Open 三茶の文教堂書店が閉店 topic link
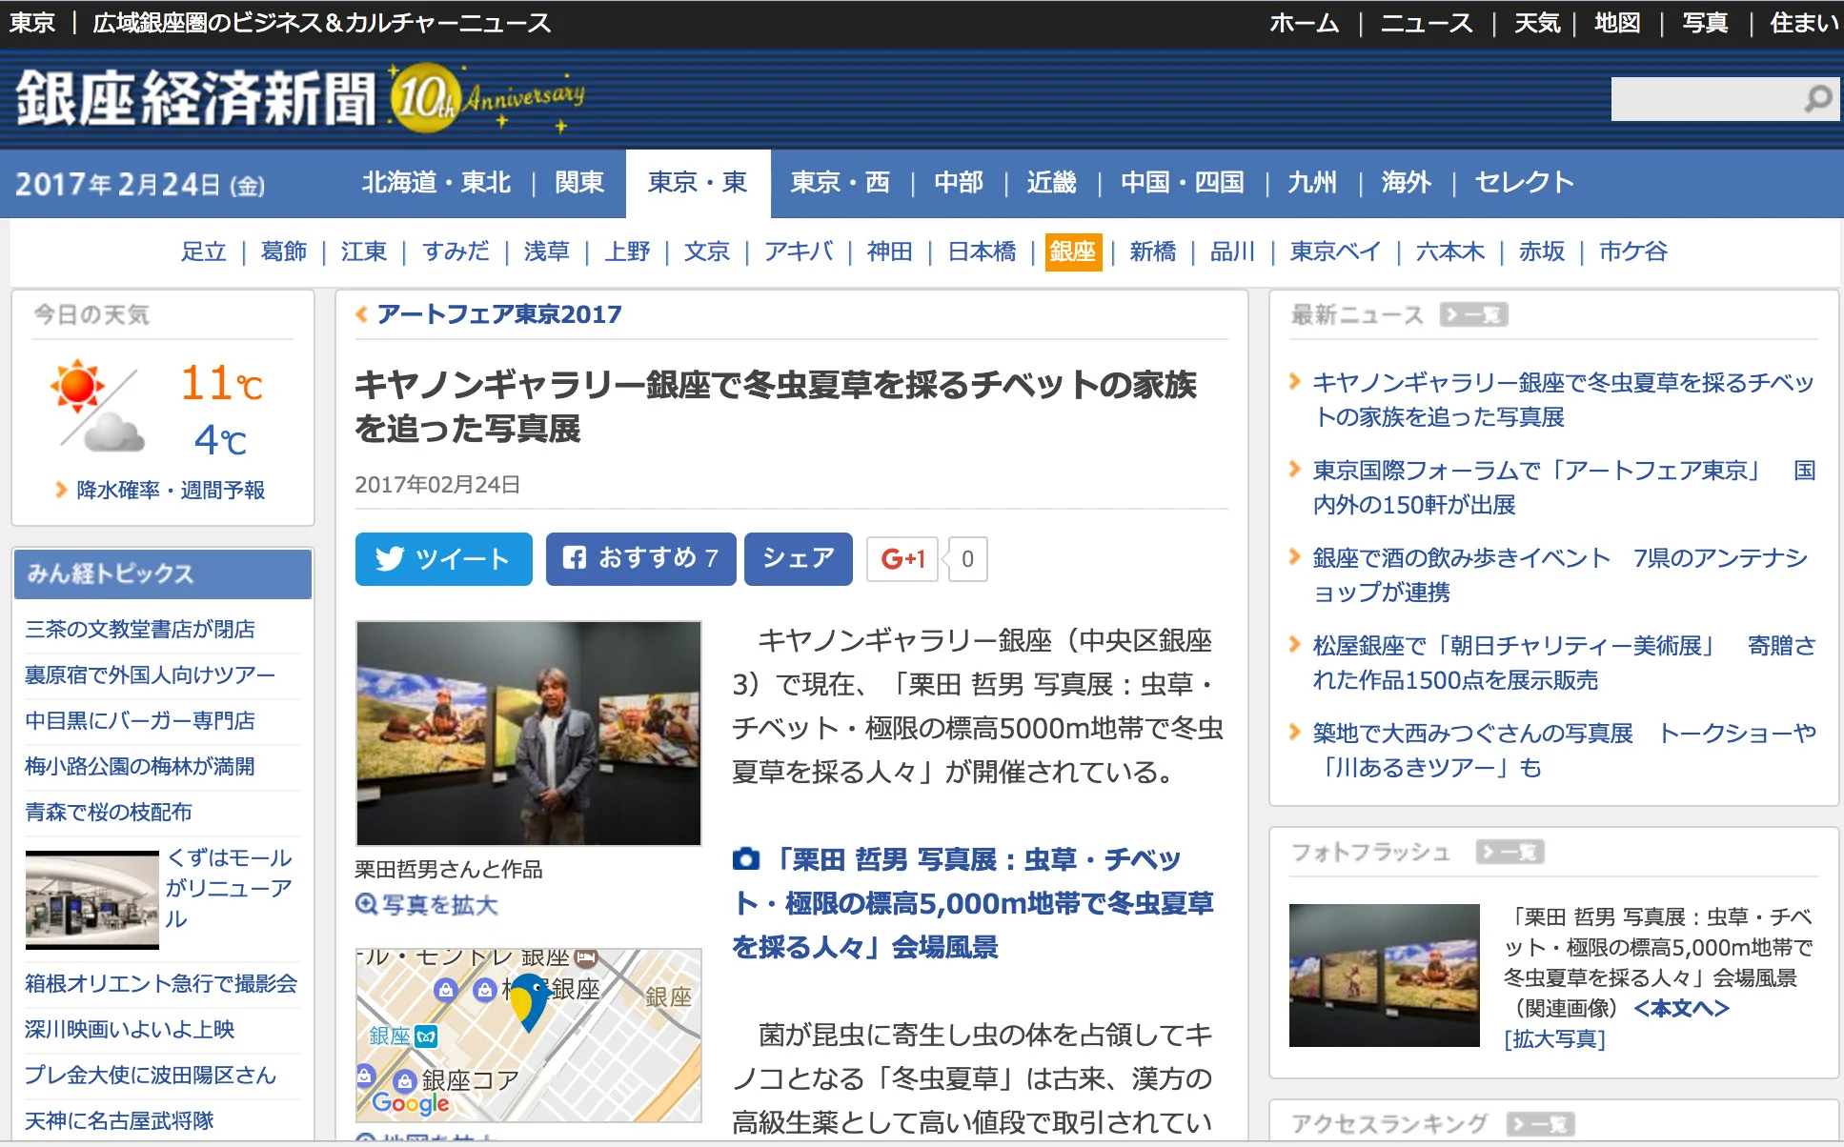Image resolution: width=1844 pixels, height=1147 pixels. 140,629
